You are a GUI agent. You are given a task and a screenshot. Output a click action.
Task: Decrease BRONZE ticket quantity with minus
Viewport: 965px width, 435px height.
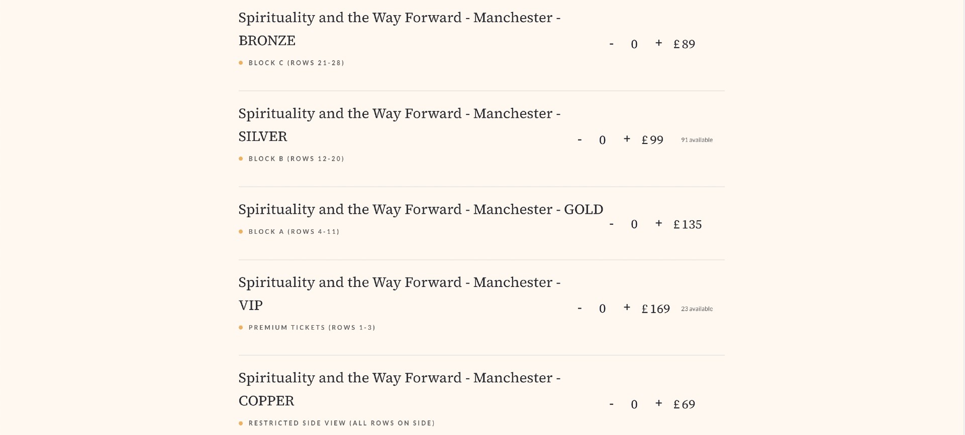611,44
